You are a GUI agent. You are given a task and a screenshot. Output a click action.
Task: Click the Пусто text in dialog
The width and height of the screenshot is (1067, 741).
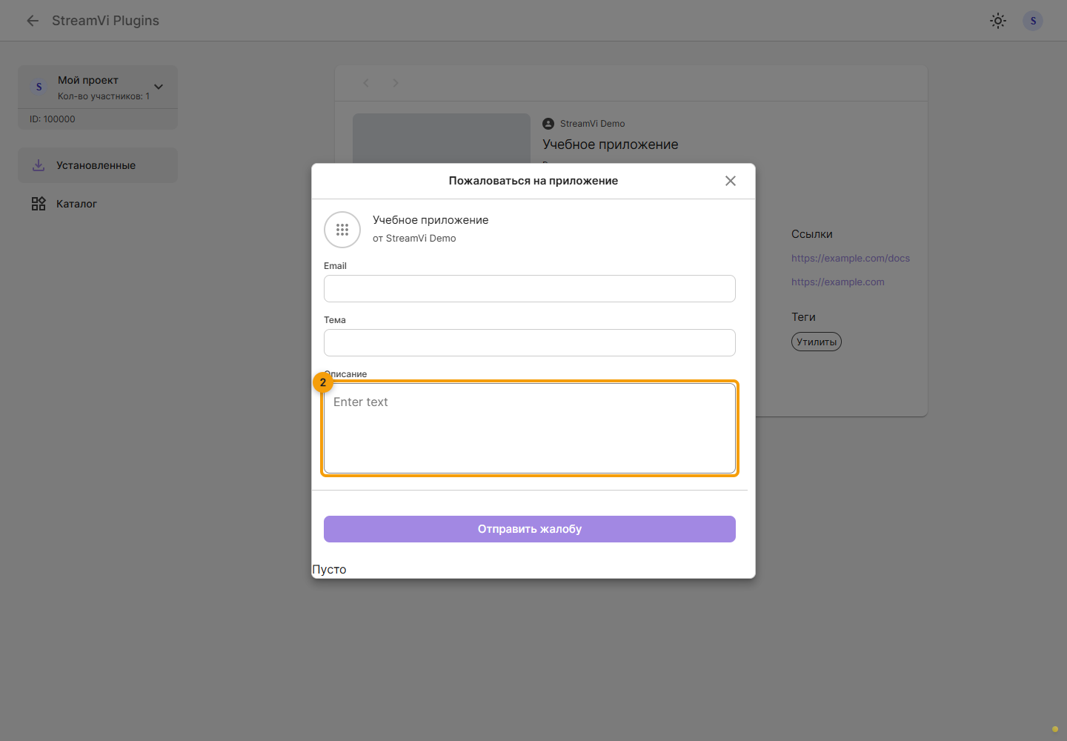tap(329, 569)
